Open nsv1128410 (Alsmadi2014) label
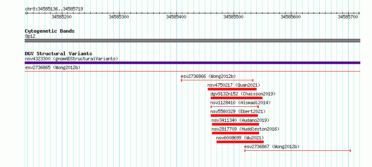This screenshot has width=372, height=167. 240,103
